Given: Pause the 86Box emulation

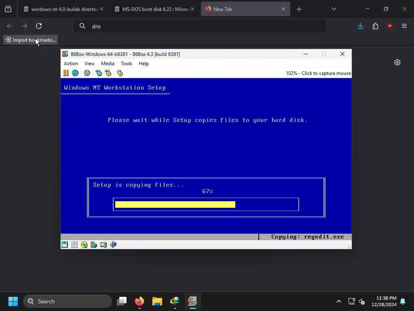Looking at the screenshot, I should click(x=66, y=73).
